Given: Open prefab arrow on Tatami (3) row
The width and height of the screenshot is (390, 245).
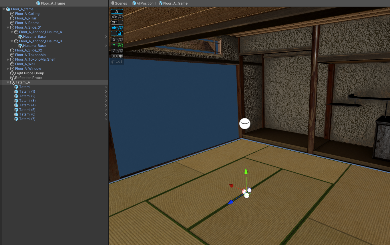Looking at the screenshot, I should 106,101.
